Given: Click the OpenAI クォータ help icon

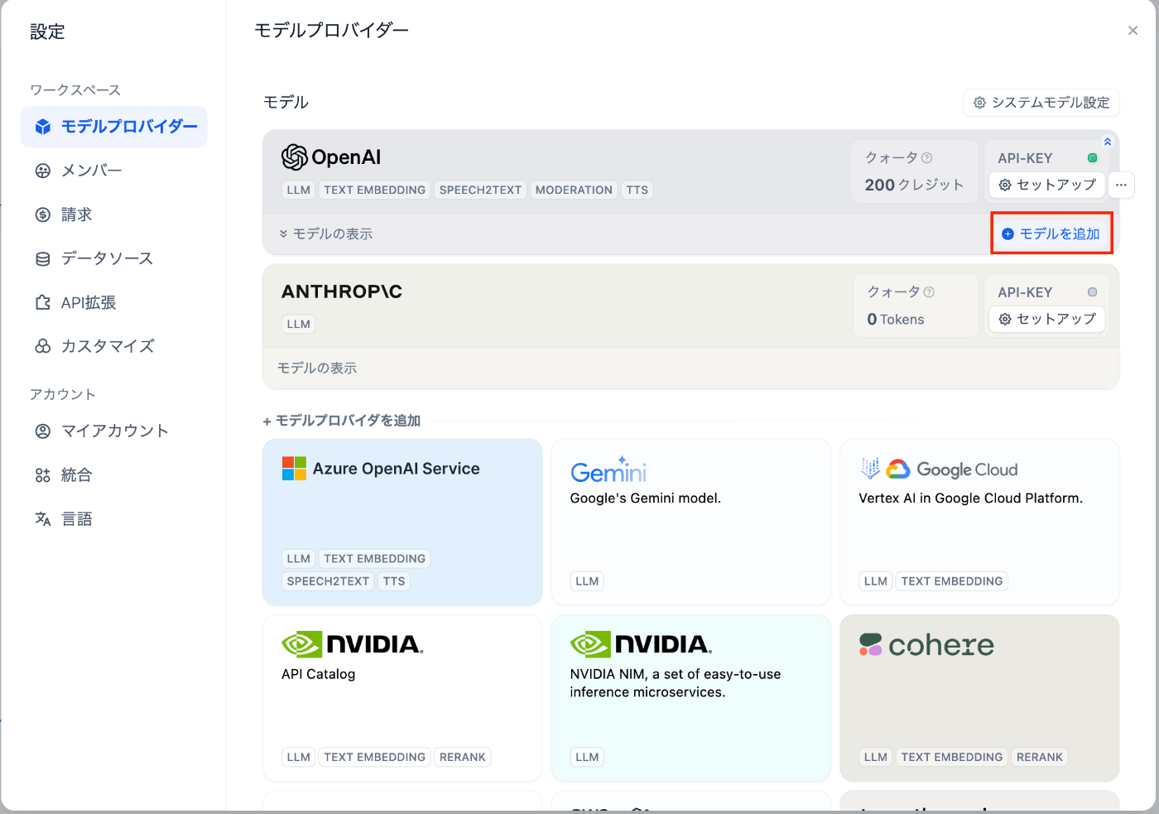Looking at the screenshot, I should (927, 157).
